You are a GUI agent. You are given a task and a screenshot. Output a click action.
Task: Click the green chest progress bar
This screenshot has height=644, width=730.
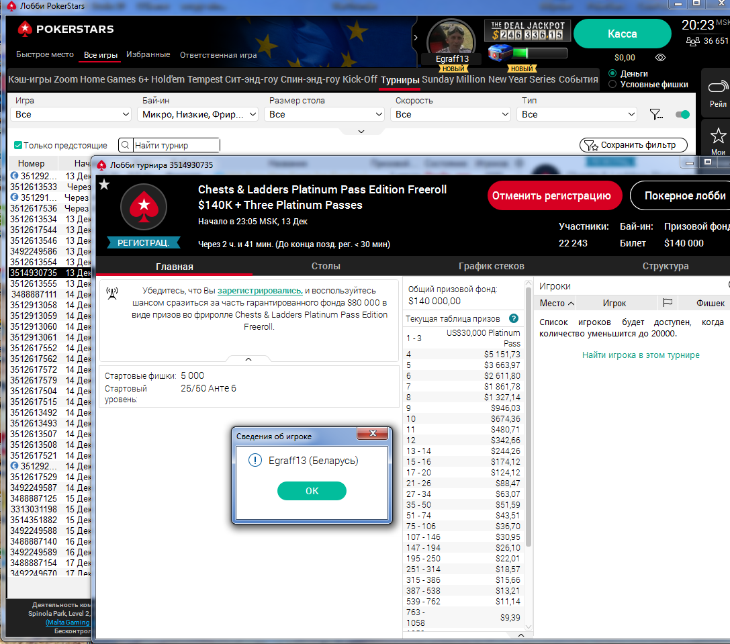(540, 53)
